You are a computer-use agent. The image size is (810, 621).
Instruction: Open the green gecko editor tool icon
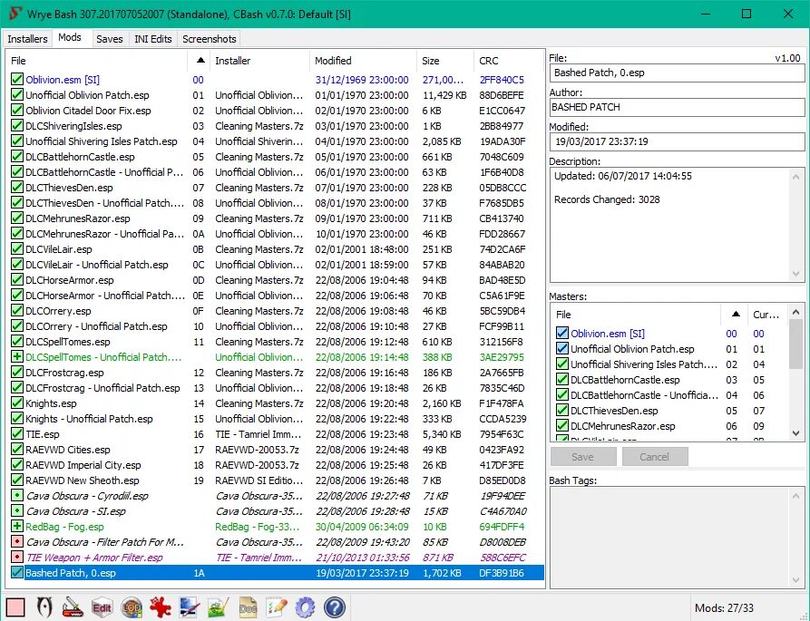(x=218, y=607)
